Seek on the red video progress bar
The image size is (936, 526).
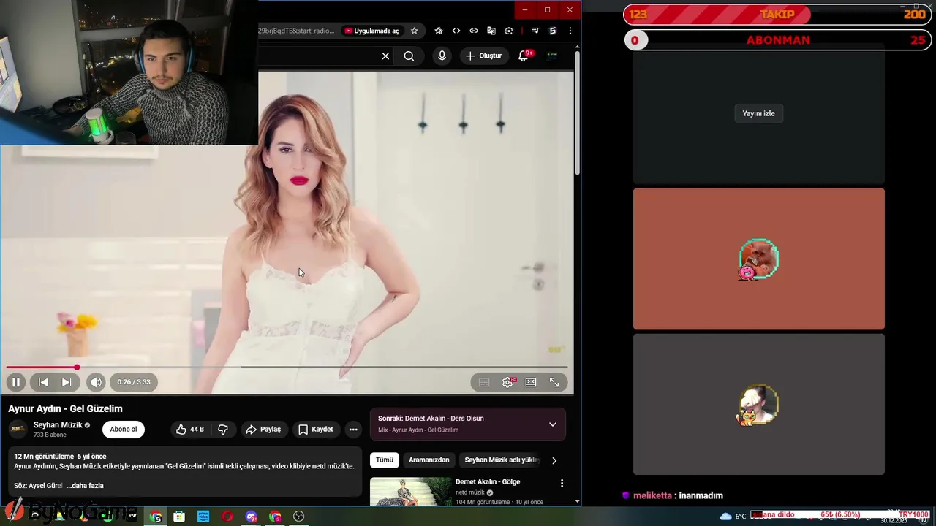click(x=287, y=367)
